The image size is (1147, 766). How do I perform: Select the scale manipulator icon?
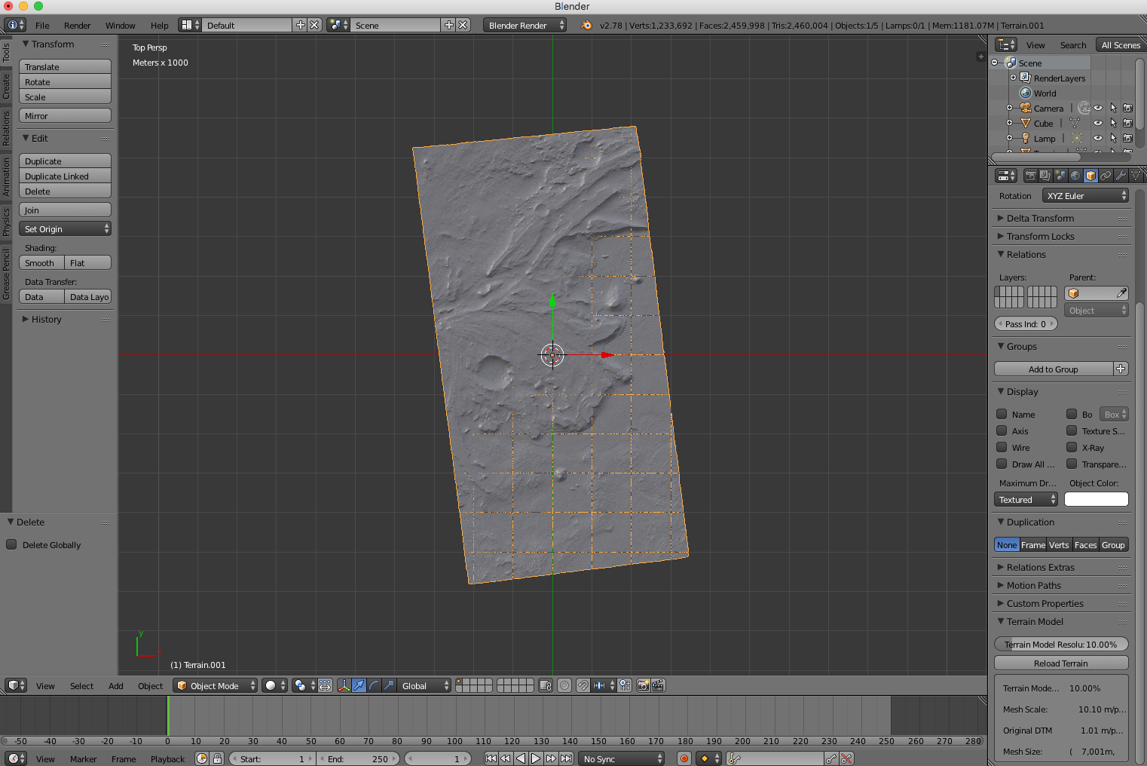389,685
